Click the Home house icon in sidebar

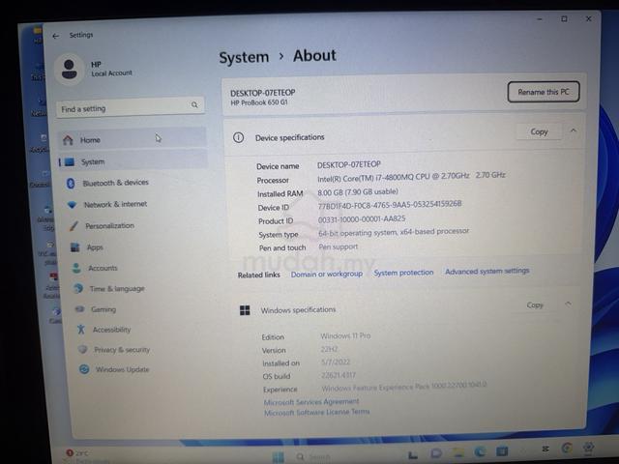68,139
